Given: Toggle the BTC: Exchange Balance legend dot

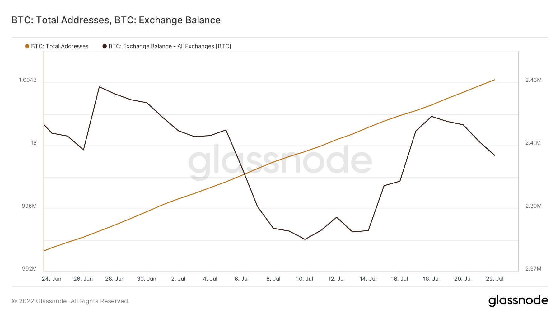Looking at the screenshot, I should tap(105, 46).
